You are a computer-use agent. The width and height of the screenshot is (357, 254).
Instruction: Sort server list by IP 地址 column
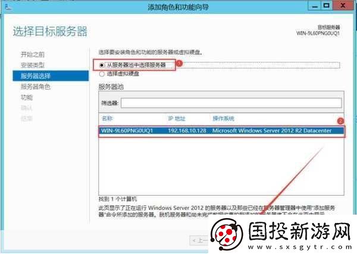(x=177, y=119)
